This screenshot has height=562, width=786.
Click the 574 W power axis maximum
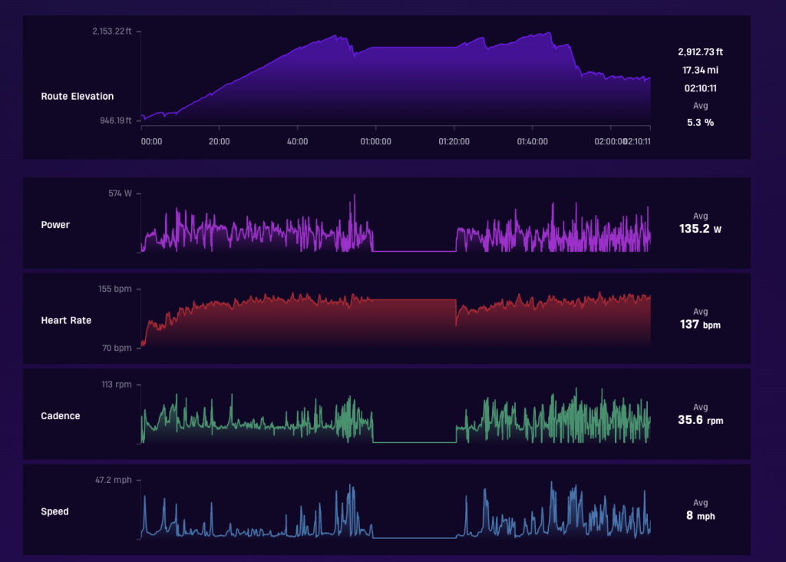click(120, 193)
